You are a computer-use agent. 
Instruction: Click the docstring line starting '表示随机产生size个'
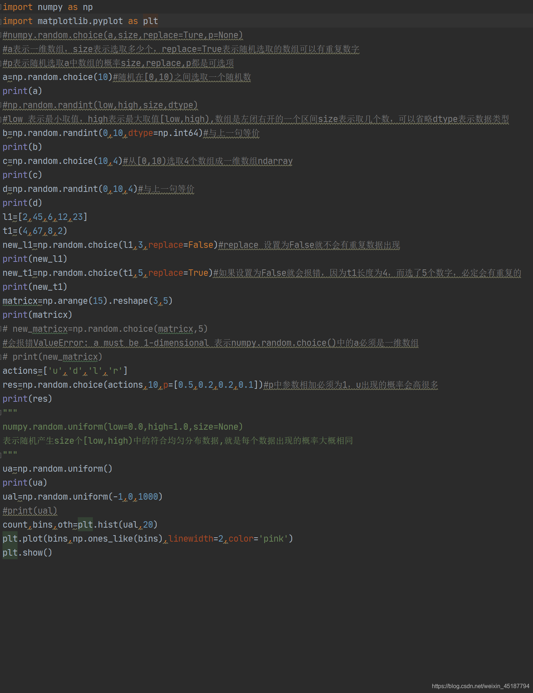click(x=177, y=441)
